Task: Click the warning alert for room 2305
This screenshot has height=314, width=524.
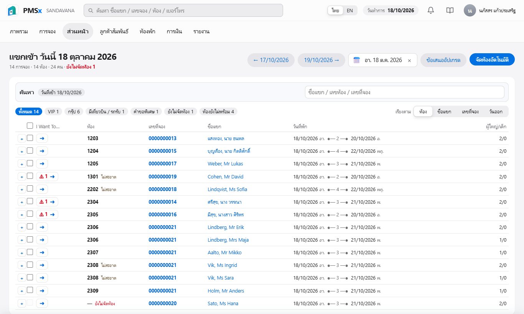Action: coord(43,214)
